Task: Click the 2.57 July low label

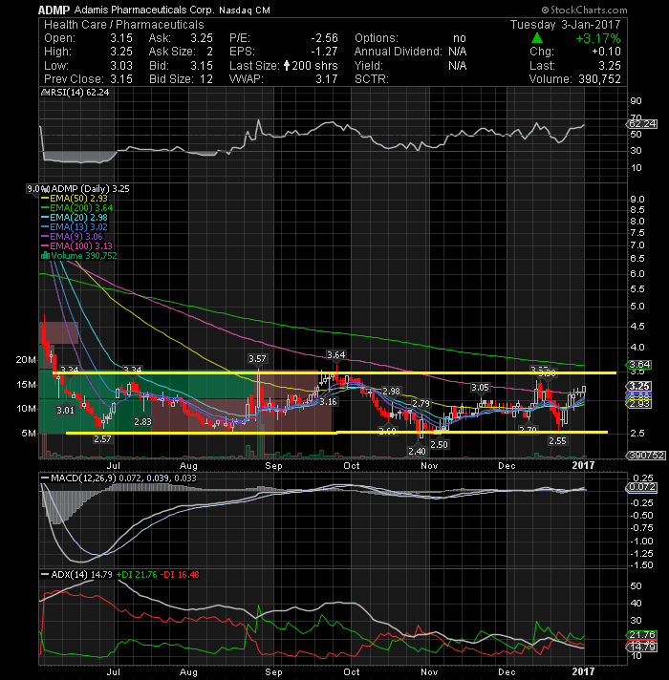Action: [102, 438]
